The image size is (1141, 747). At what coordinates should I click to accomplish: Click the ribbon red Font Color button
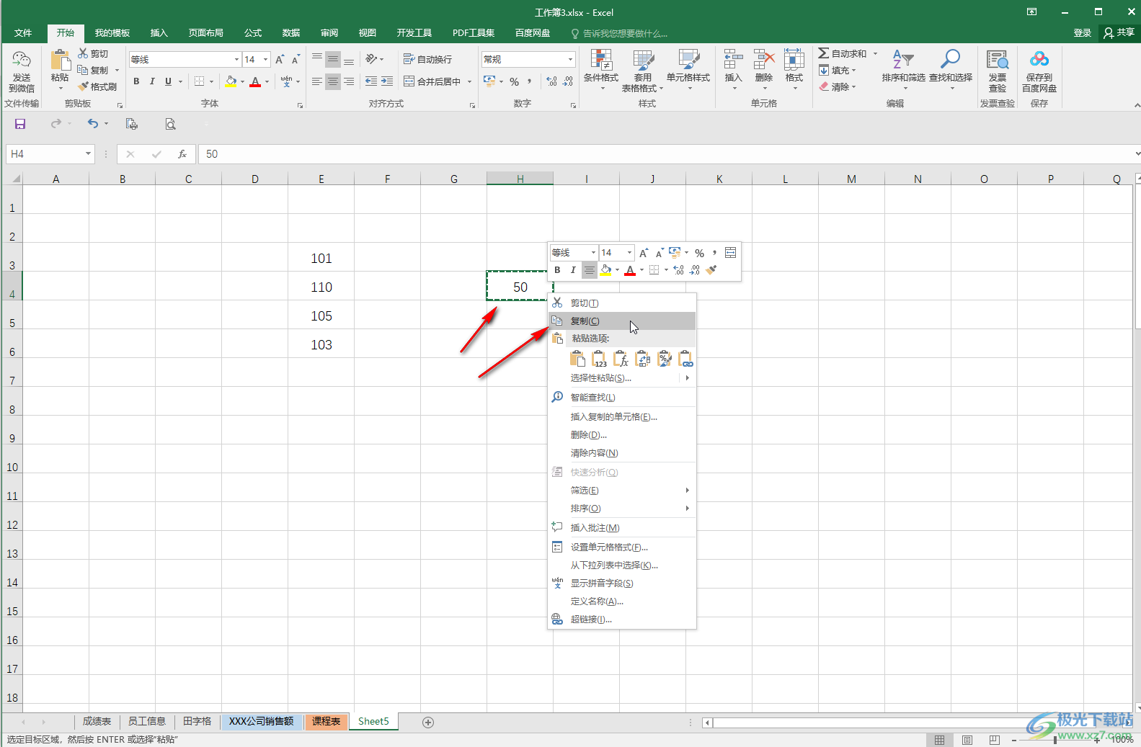click(x=255, y=81)
